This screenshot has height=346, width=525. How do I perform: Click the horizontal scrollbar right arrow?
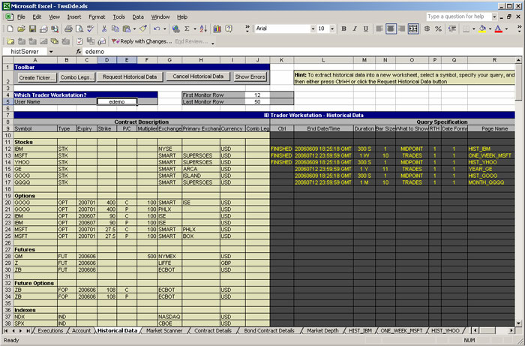point(511,330)
